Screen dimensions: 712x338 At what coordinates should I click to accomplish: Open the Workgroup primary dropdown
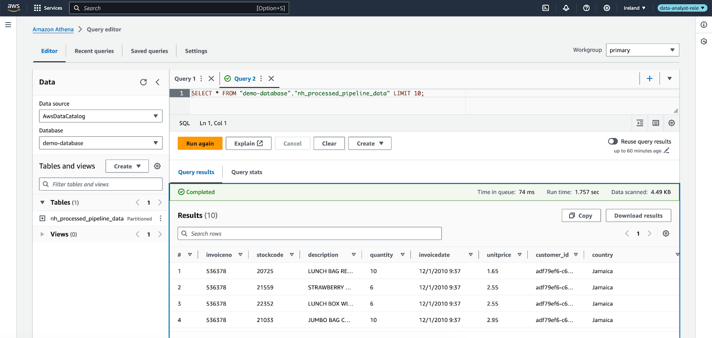click(x=642, y=50)
